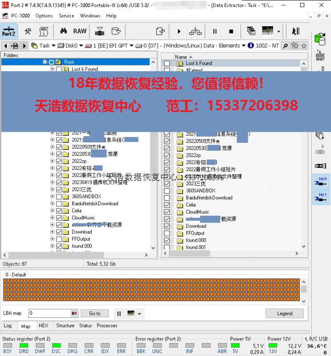Check the 360SANDBOX checkbox in the file list
This screenshot has height=356, width=331.
[x=167, y=190]
